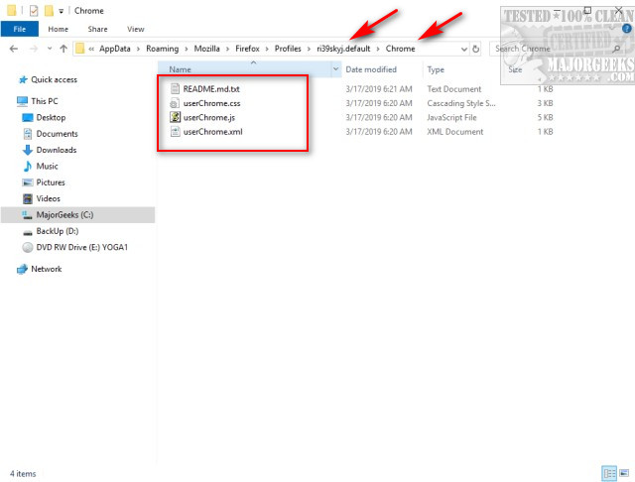Image resolution: width=635 pixels, height=482 pixels.
Task: Open the File ribbon tab
Action: pyautogui.click(x=20, y=29)
